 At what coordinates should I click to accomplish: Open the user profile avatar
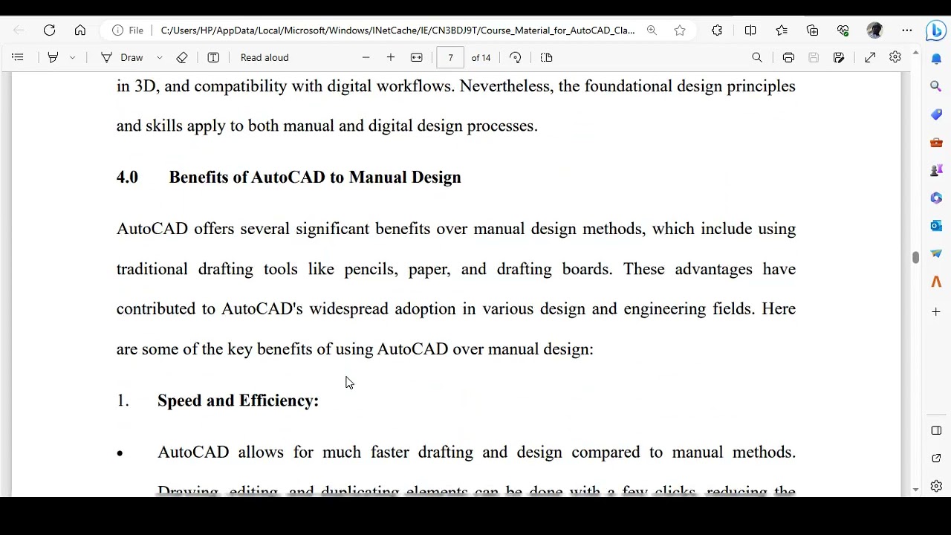(874, 30)
